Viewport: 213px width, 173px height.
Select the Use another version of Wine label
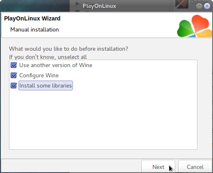(56, 65)
